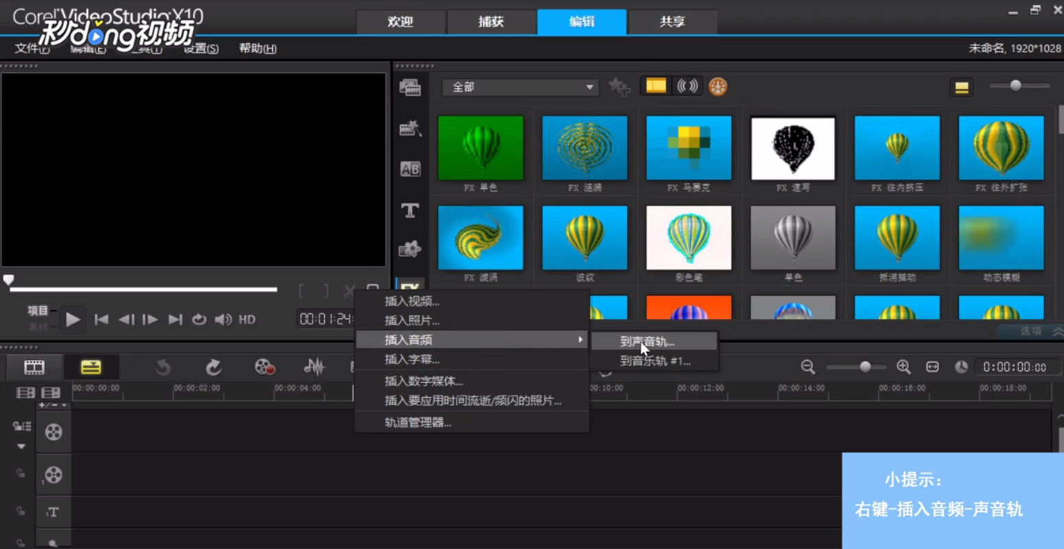Select the FX 单色 green balloon thumbnail
Image resolution: width=1064 pixels, height=549 pixels.
coord(480,148)
